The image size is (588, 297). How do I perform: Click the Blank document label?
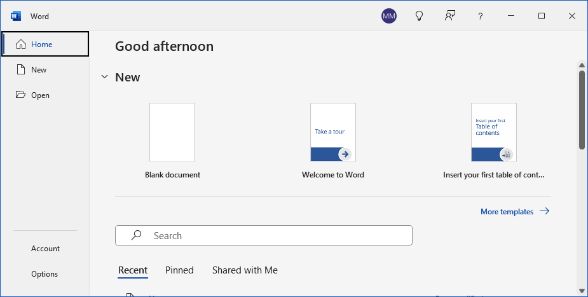coord(172,175)
